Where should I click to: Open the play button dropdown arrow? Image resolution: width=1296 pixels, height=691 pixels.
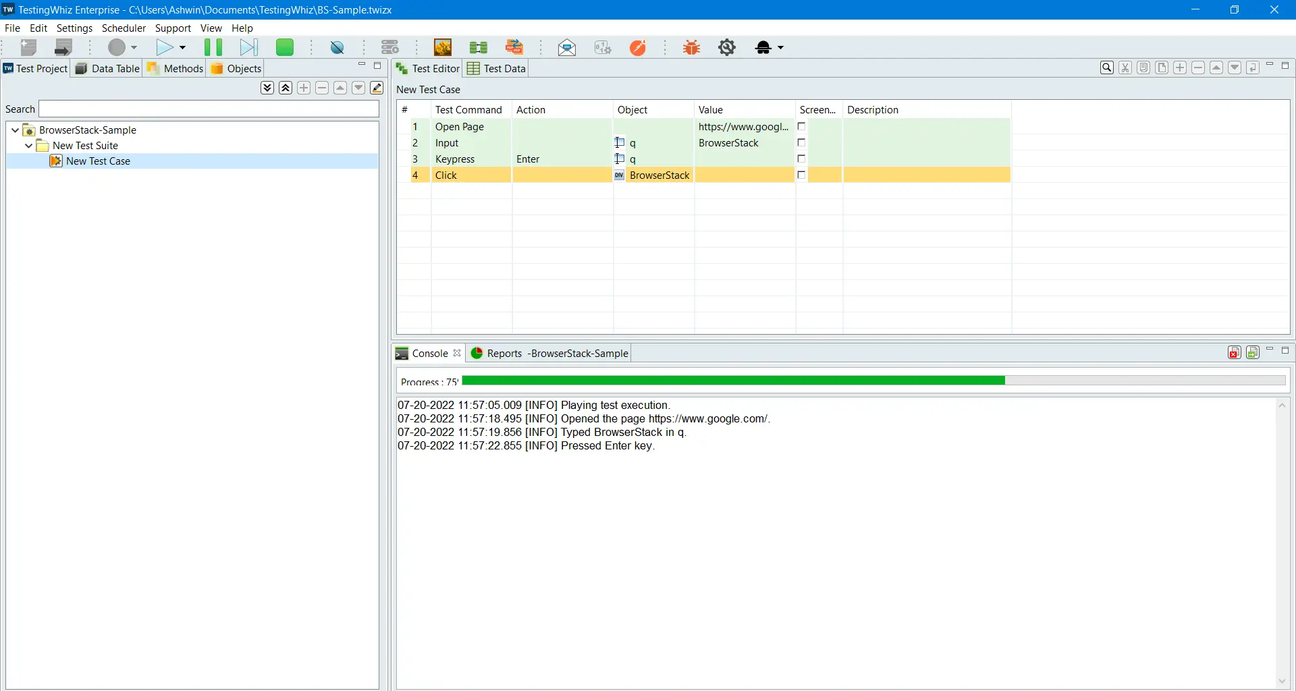[x=182, y=48]
